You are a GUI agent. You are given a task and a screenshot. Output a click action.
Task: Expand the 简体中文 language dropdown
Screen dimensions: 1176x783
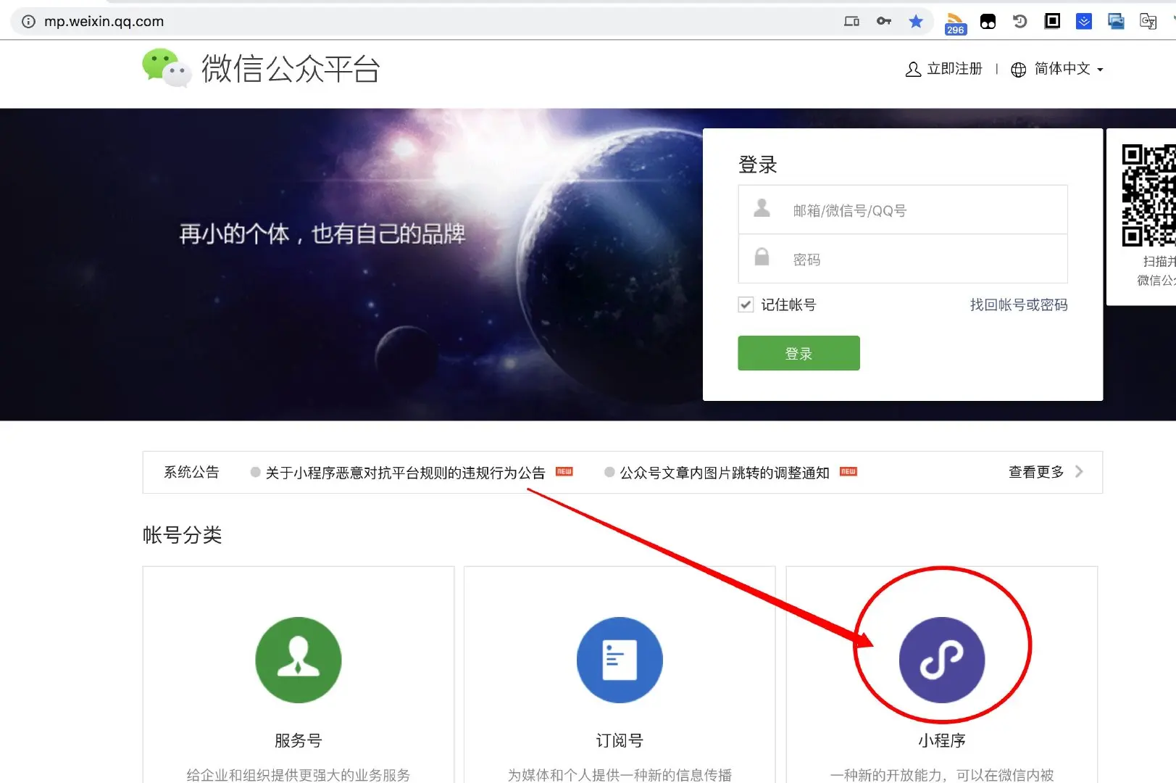[x=1069, y=69]
